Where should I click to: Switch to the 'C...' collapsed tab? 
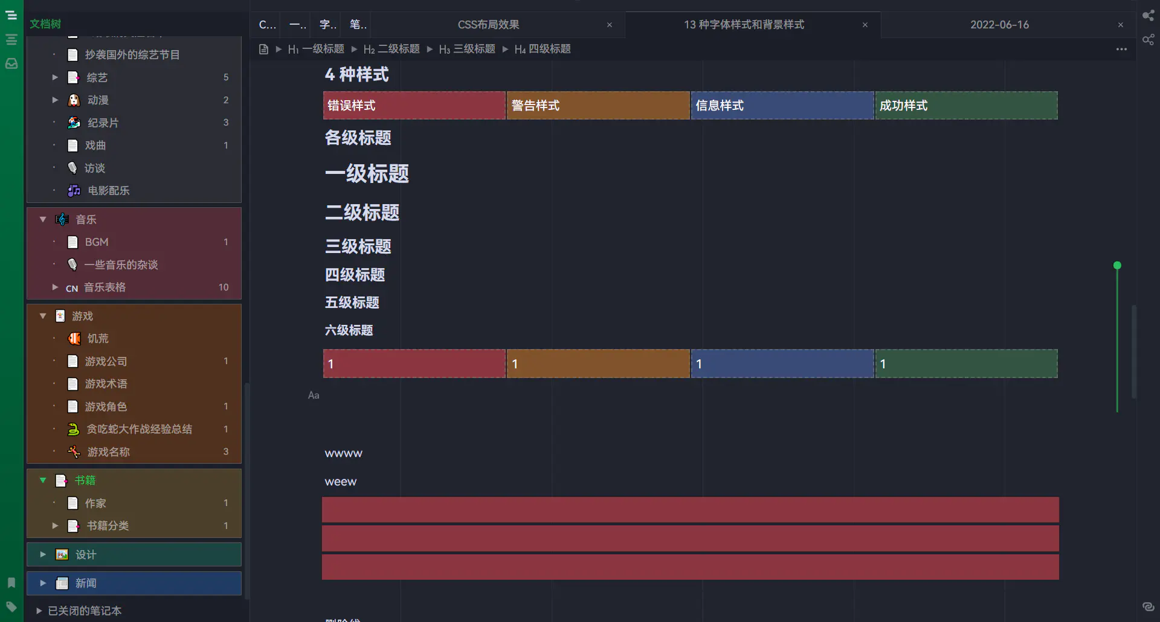(x=267, y=25)
